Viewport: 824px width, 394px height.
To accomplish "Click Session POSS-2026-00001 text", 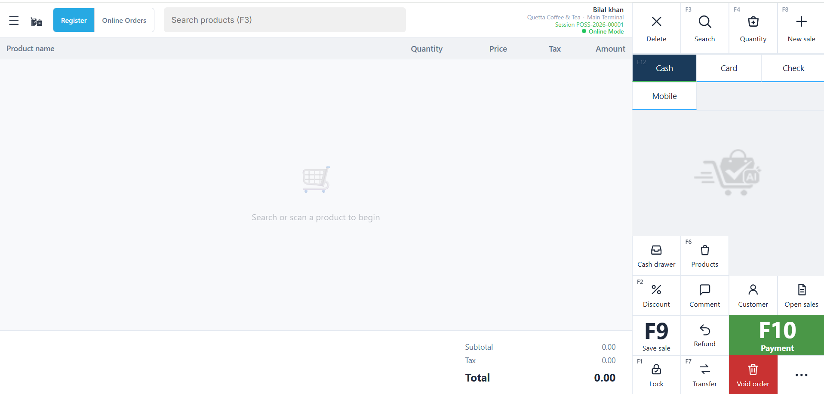I will [589, 25].
